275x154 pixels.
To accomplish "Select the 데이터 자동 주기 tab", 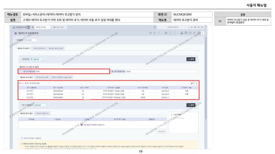I will 42,114.
